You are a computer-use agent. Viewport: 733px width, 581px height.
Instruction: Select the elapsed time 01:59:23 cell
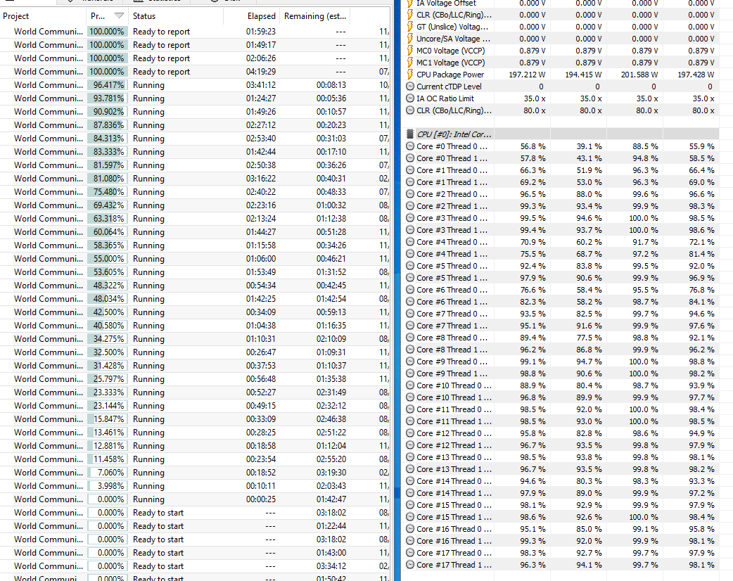pyautogui.click(x=261, y=32)
